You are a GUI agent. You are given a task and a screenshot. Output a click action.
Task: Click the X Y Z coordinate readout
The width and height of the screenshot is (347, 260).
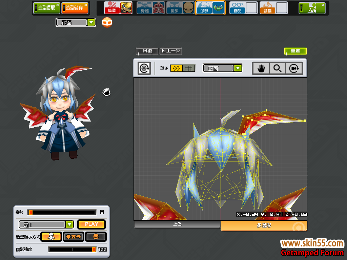[271, 214]
